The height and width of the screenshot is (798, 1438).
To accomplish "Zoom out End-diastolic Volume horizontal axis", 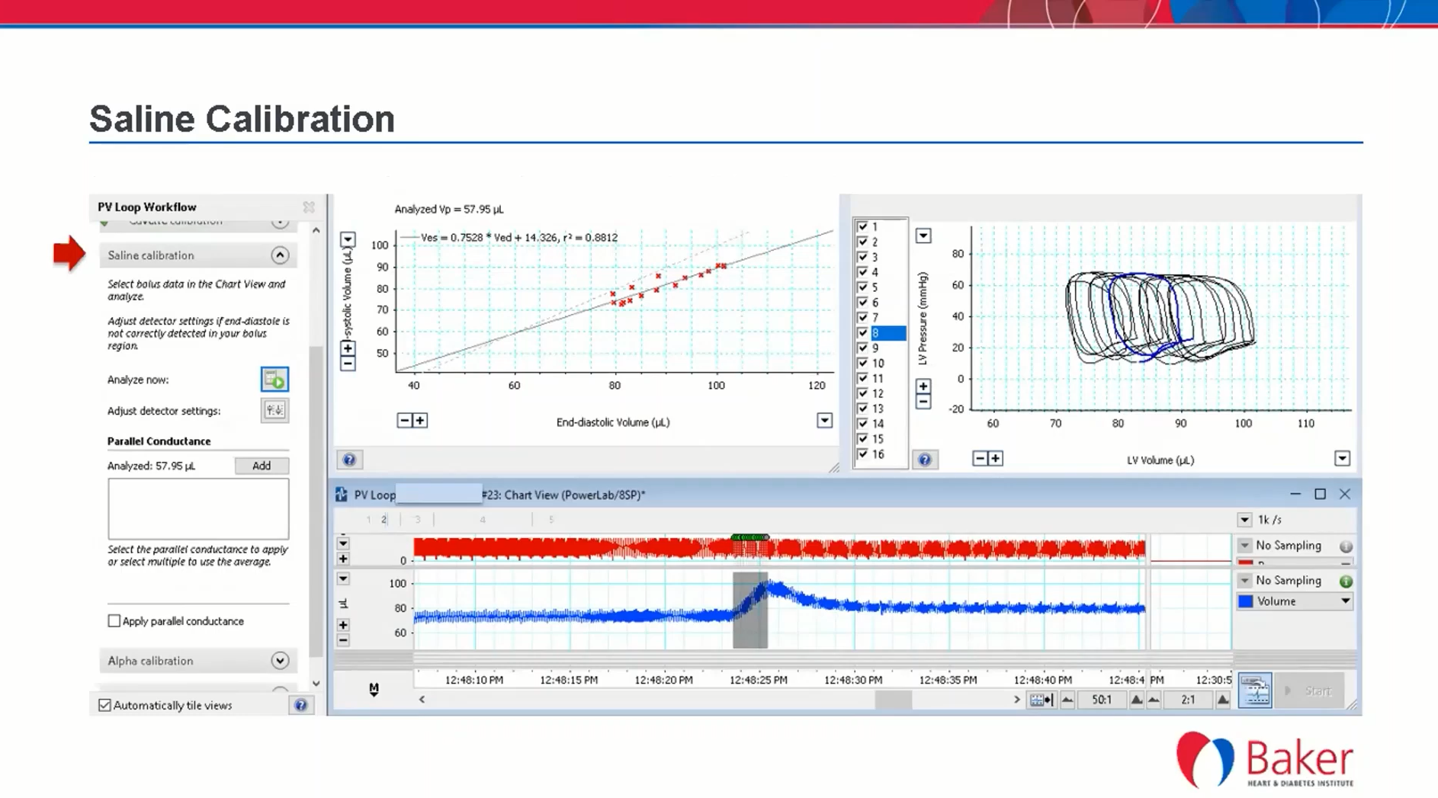I will pyautogui.click(x=404, y=421).
